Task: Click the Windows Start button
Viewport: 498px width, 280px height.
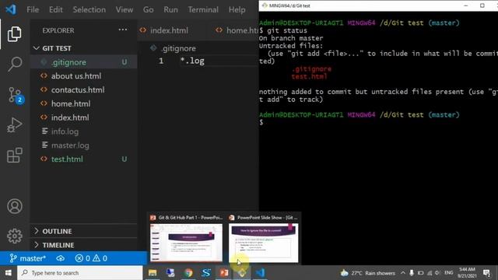Action: pyautogui.click(x=9, y=273)
